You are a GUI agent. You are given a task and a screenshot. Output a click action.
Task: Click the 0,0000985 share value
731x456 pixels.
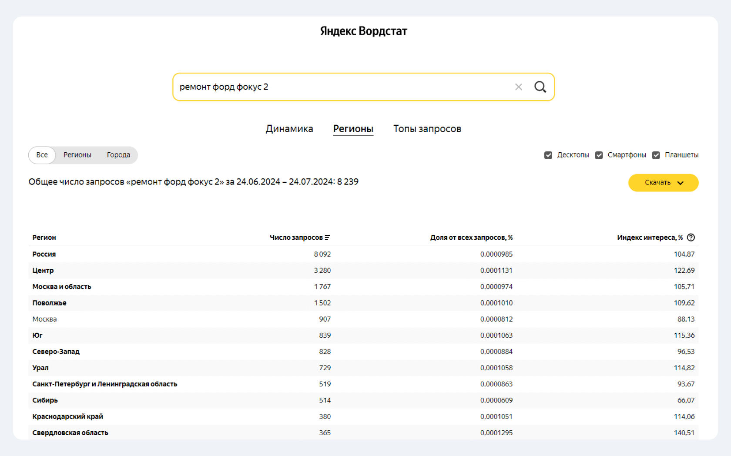point(496,254)
